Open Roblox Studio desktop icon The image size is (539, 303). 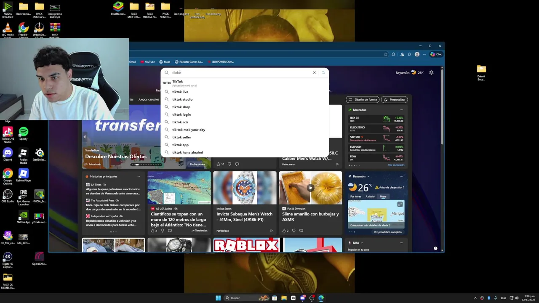[x=23, y=156]
